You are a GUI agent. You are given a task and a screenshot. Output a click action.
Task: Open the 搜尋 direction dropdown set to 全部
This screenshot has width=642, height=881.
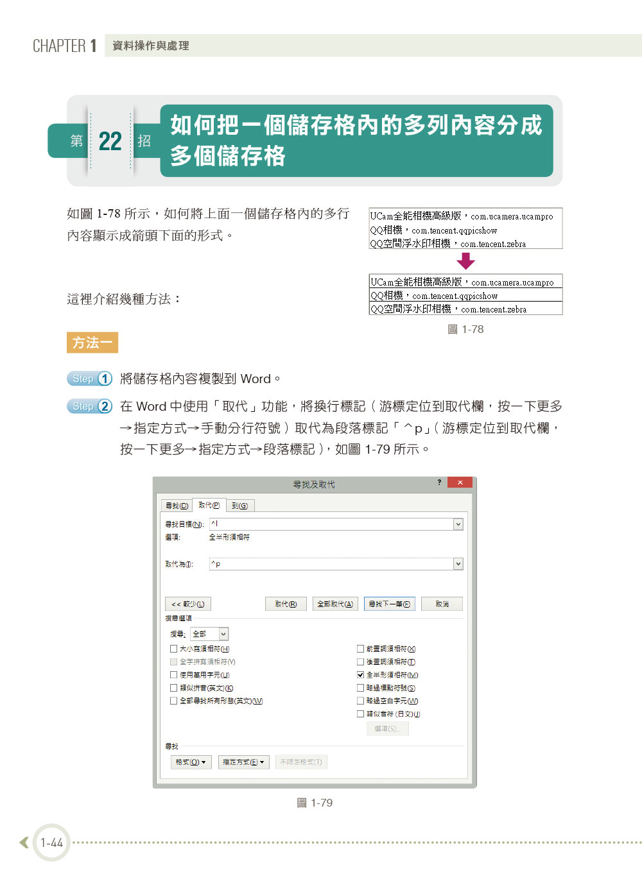[209, 634]
